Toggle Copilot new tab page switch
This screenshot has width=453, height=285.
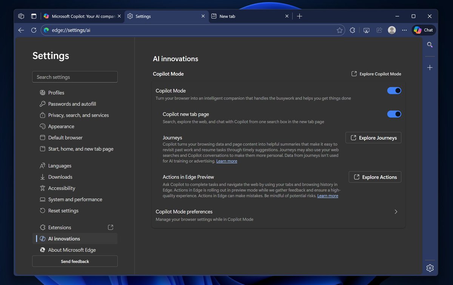394,114
